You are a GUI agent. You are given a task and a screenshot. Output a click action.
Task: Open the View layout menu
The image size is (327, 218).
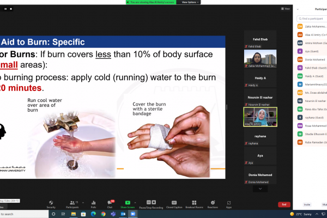coord(285,9)
